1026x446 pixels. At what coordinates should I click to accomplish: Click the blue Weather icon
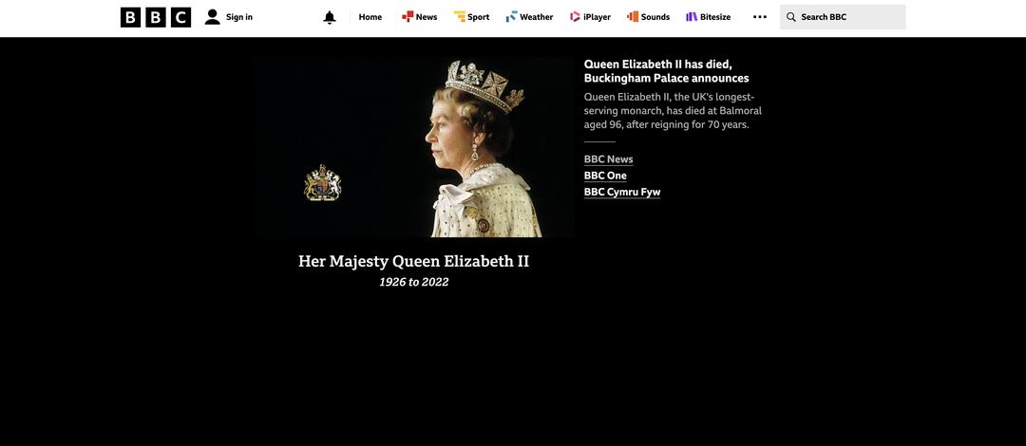(512, 16)
